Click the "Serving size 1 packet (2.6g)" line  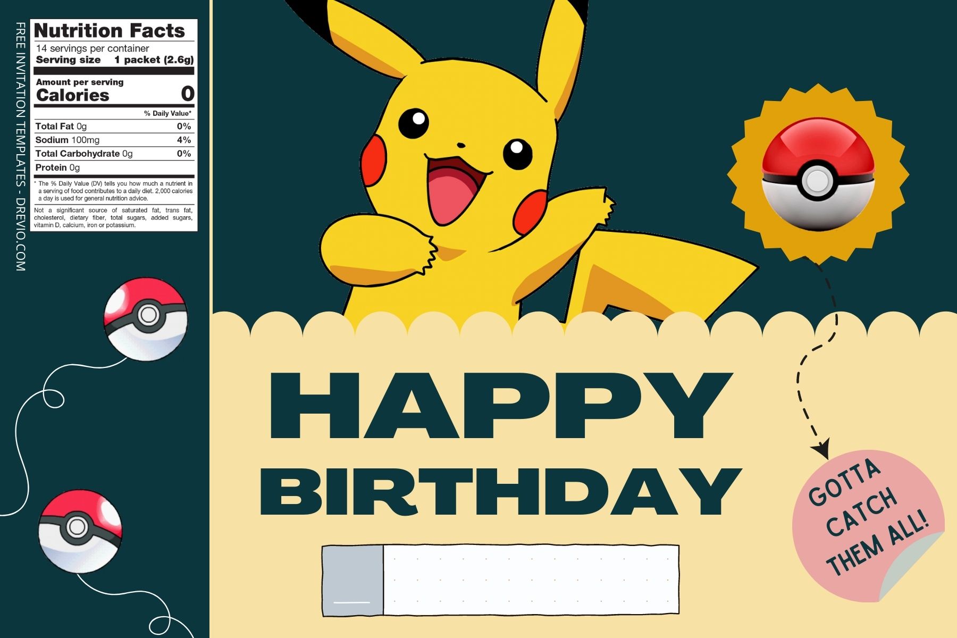[x=115, y=60]
